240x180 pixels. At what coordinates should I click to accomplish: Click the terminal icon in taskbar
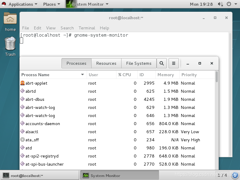(x=6, y=175)
